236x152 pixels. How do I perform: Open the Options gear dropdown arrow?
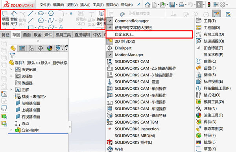[x=227, y=5]
